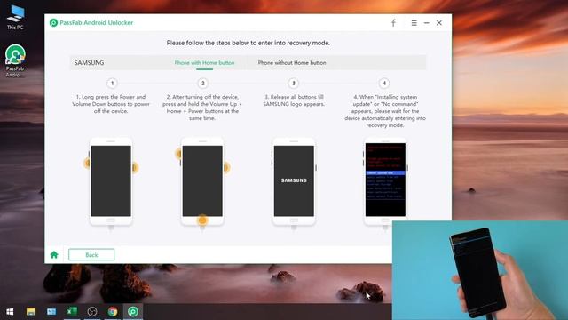Open the hamburger menu in PassFab title bar

point(414,23)
